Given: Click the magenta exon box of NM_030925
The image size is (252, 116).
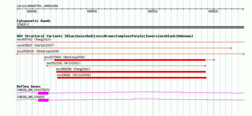Looking at the screenshot, I should click(43, 100).
